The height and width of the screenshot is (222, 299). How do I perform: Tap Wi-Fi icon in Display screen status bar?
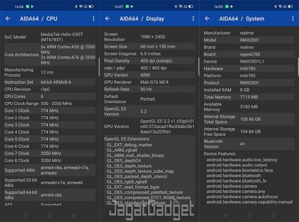tap(181, 7)
